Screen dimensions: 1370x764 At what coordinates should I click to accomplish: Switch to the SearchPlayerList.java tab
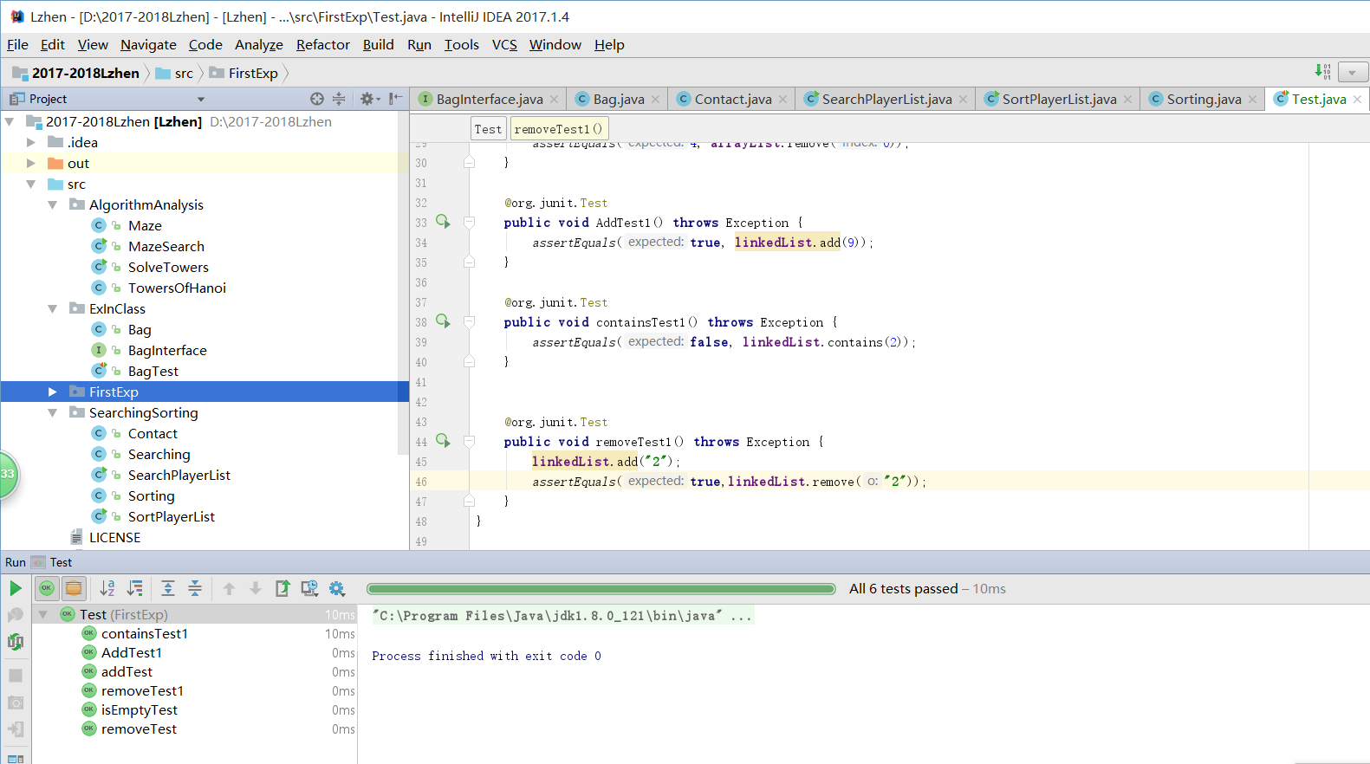pyautogui.click(x=886, y=100)
